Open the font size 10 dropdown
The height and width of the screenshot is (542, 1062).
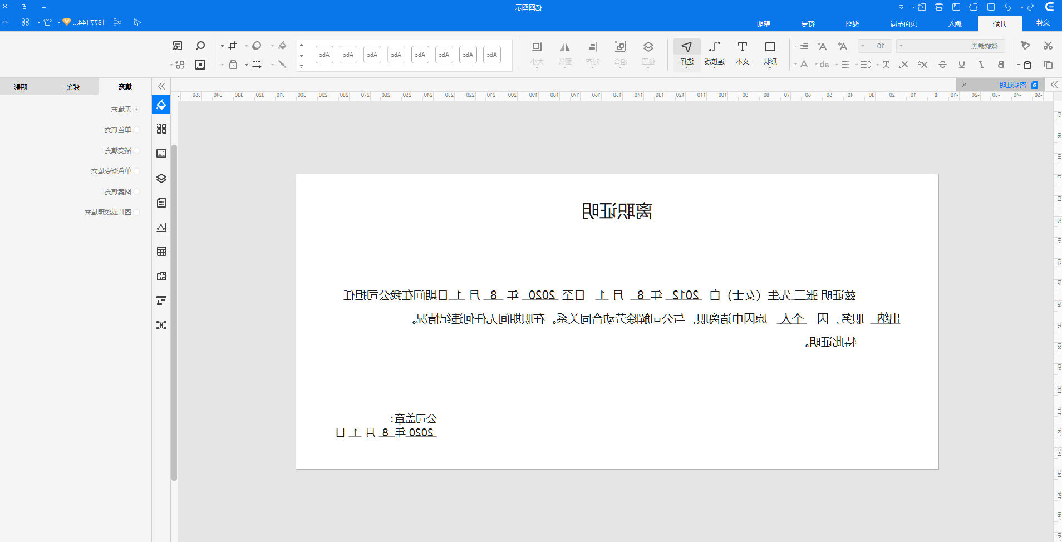875,46
